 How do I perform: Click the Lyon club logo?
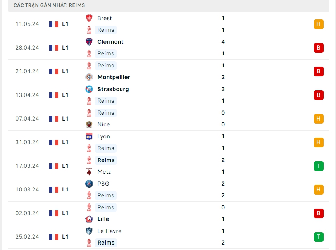pyautogui.click(x=89, y=136)
